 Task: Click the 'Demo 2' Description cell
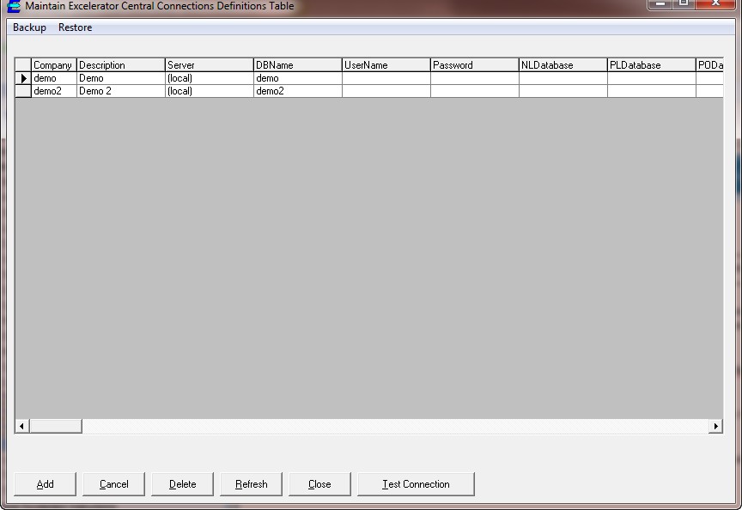[121, 91]
